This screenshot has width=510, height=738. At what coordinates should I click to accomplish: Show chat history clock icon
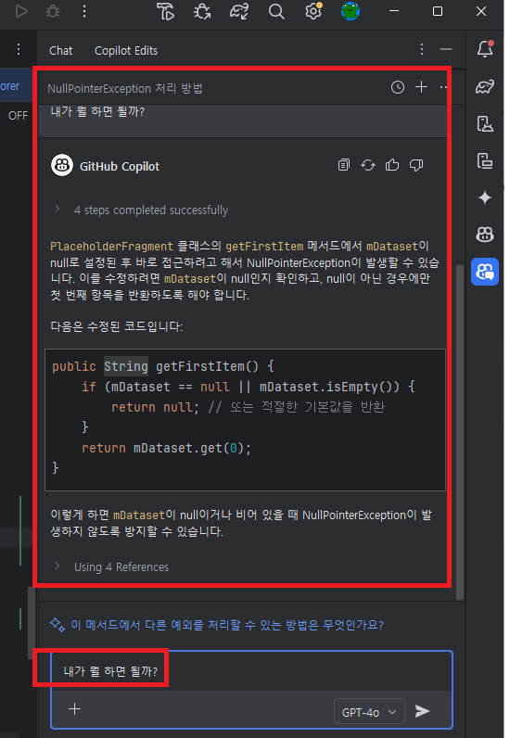[398, 87]
